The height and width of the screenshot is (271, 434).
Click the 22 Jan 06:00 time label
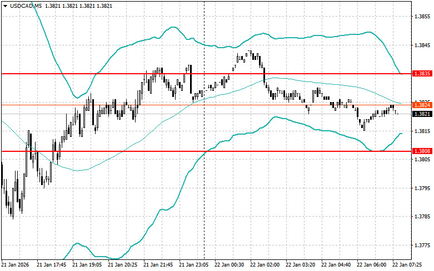tap(372, 265)
